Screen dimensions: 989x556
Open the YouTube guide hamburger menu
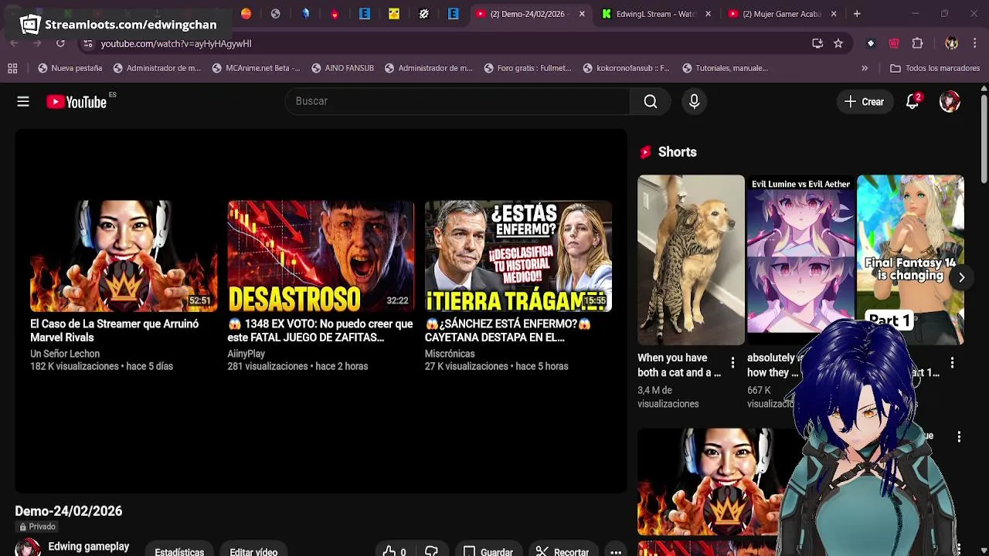pos(23,101)
